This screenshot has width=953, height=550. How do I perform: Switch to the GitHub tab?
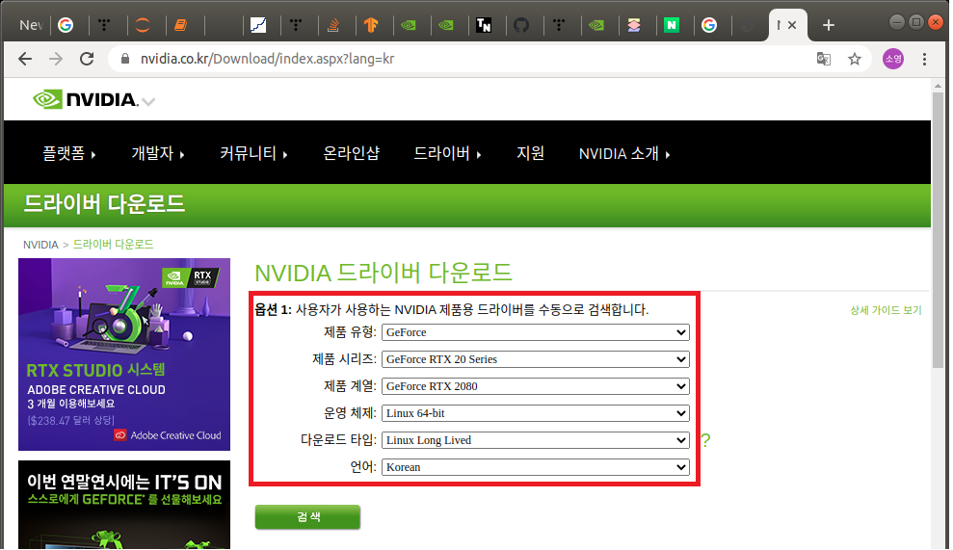(521, 25)
